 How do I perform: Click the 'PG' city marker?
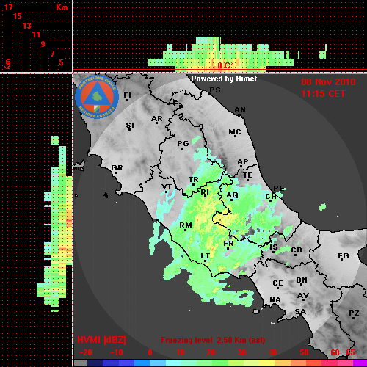[x=183, y=145]
